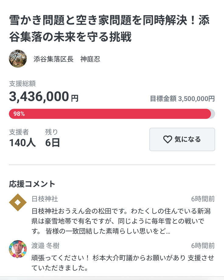Click the 気になる heart button
Viewport: 224px width, 280px height.
coord(182,139)
